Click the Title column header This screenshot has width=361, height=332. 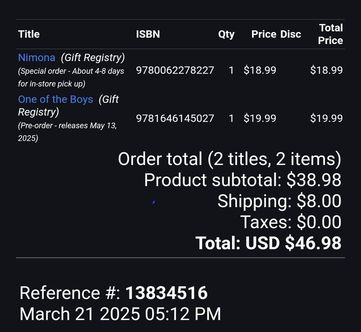(x=29, y=34)
